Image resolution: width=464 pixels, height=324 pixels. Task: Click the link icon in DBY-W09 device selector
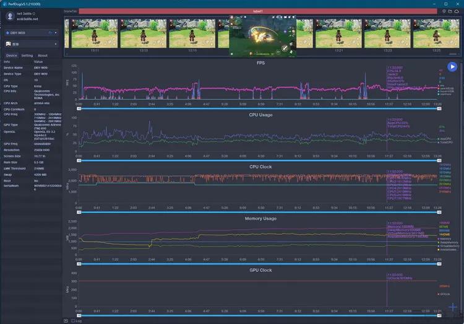pyautogui.click(x=50, y=33)
